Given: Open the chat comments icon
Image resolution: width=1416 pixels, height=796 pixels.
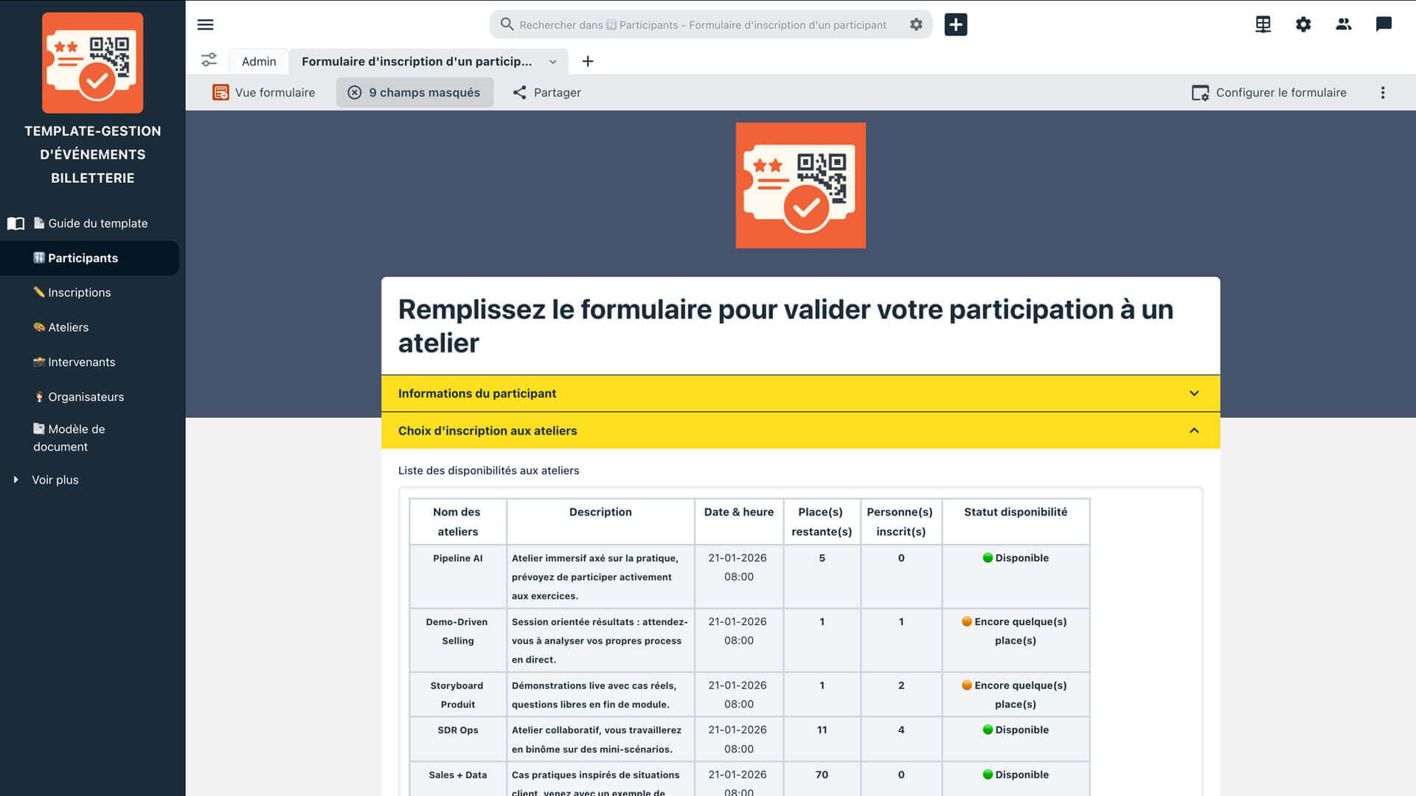Looking at the screenshot, I should click(1384, 24).
